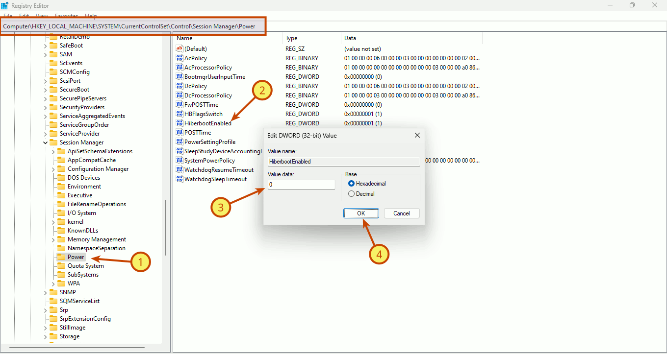
Task: Expand the ApiSetSchemaExtensions subkey
Action: click(x=53, y=151)
